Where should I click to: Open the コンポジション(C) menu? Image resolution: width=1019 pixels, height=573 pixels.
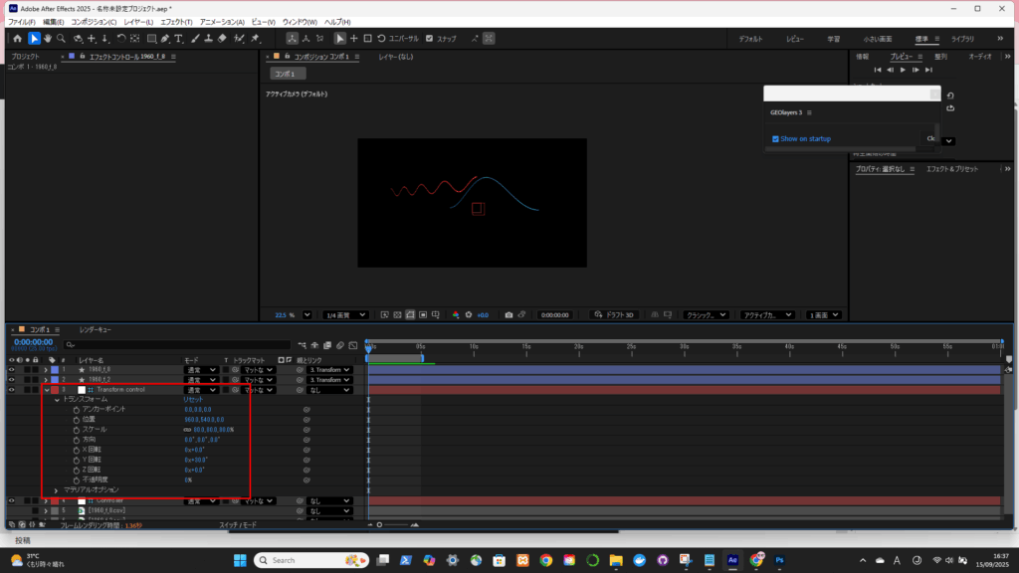94,21
